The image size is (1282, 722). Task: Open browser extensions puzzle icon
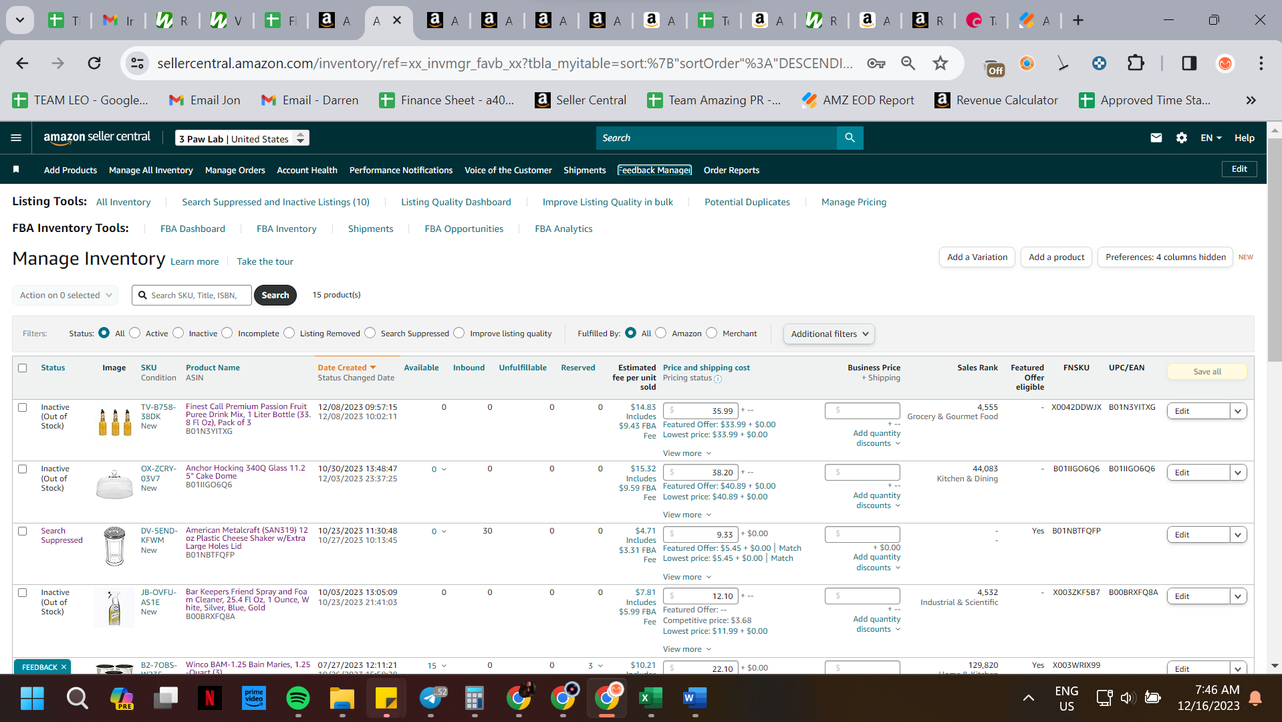coord(1136,64)
